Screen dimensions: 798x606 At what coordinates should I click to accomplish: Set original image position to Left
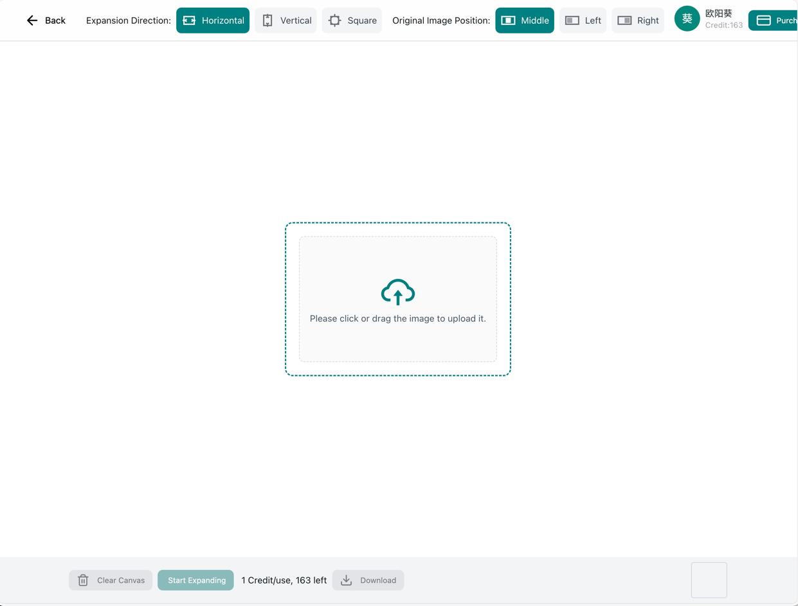[583, 21]
